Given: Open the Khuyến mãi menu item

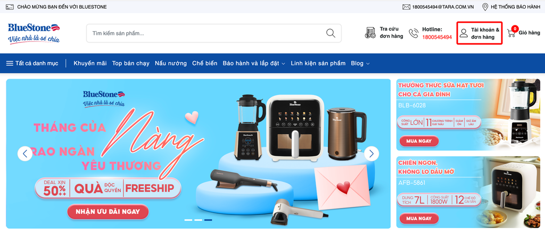Looking at the screenshot, I should (90, 63).
